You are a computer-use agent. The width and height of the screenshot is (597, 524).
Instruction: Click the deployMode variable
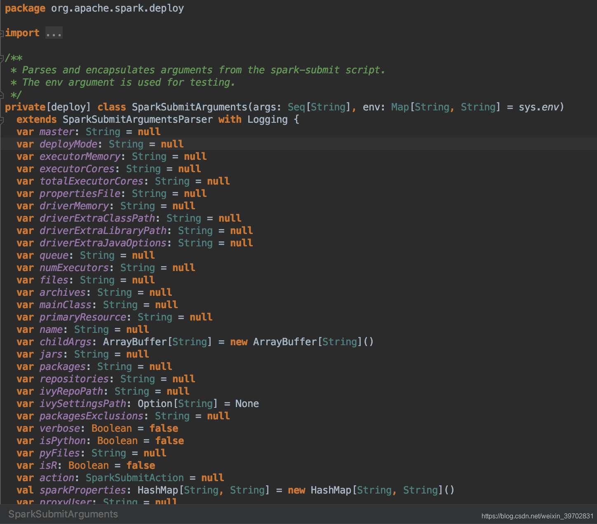point(68,144)
